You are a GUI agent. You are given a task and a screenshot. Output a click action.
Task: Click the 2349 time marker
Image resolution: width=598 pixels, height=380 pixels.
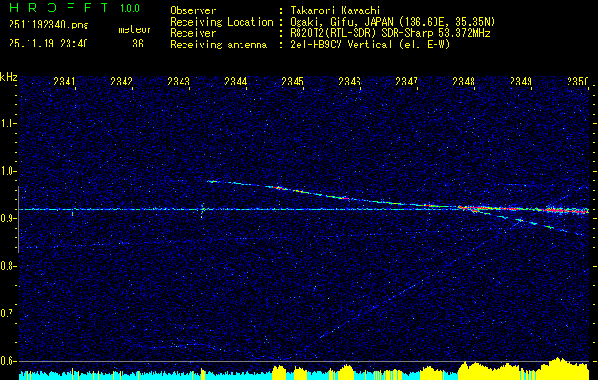(x=521, y=81)
